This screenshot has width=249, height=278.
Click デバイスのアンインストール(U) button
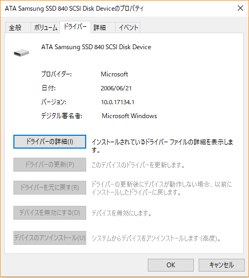pos(50,238)
